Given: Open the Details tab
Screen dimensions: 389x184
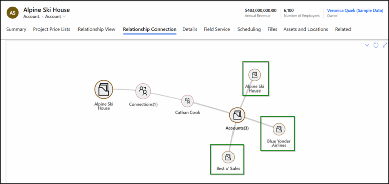Looking at the screenshot, I should [x=190, y=29].
